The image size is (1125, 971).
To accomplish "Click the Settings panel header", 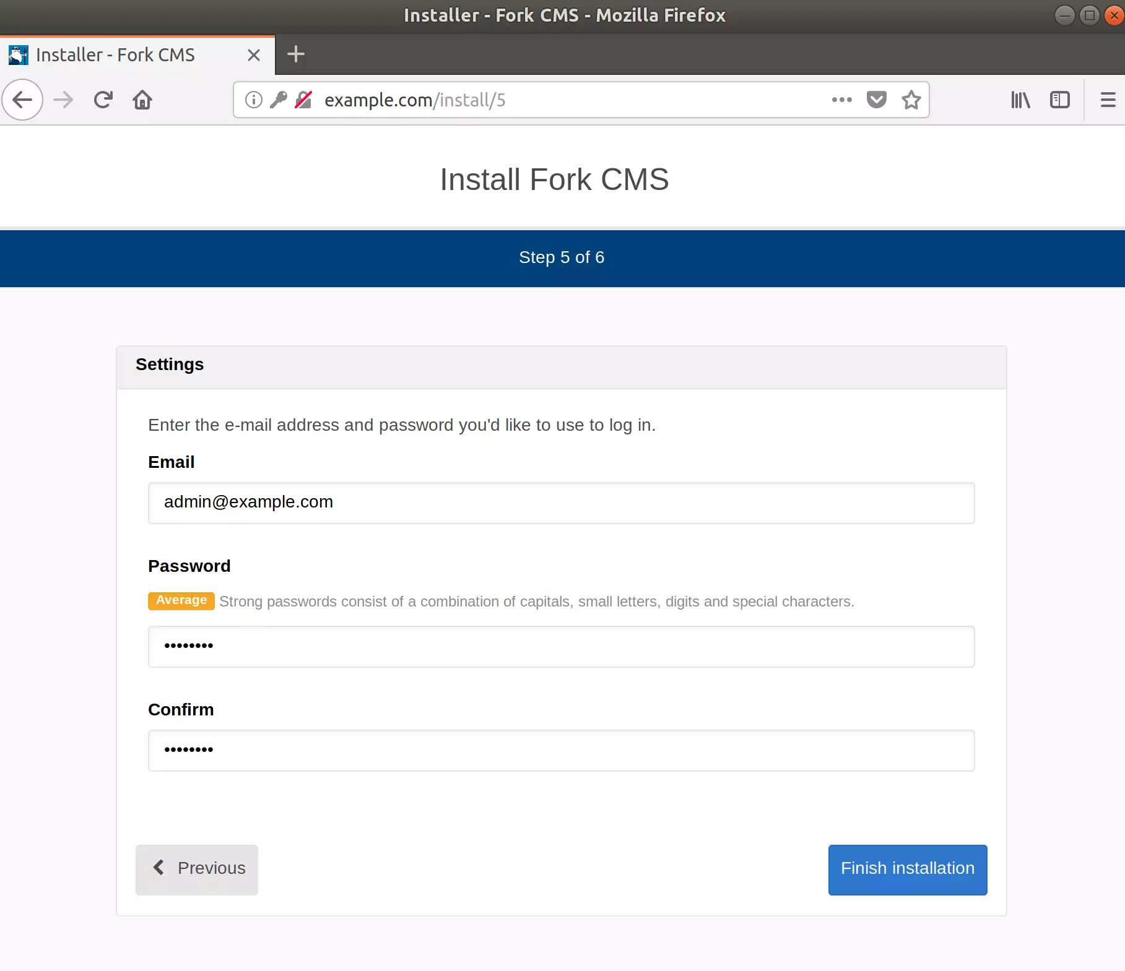I will 562,367.
